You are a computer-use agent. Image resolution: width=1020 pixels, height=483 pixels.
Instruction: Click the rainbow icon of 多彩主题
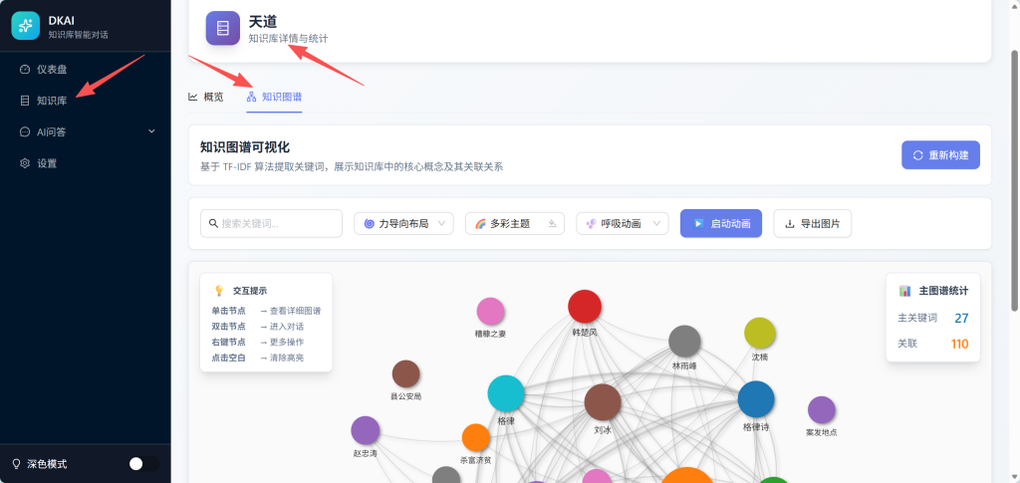[481, 224]
